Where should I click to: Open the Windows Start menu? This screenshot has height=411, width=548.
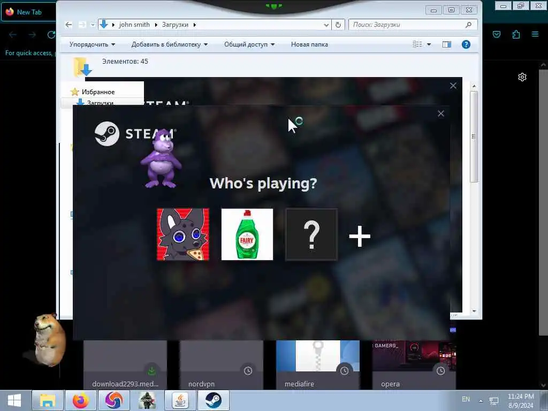[14, 400]
